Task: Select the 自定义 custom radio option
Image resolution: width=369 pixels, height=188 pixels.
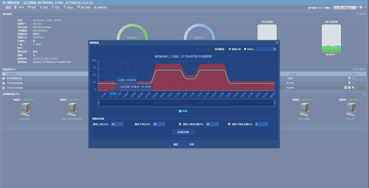Action: 245,49
